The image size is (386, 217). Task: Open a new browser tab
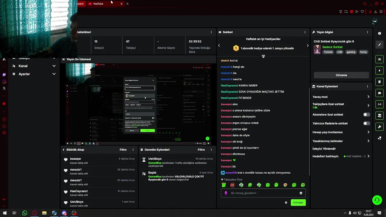tap(127, 4)
